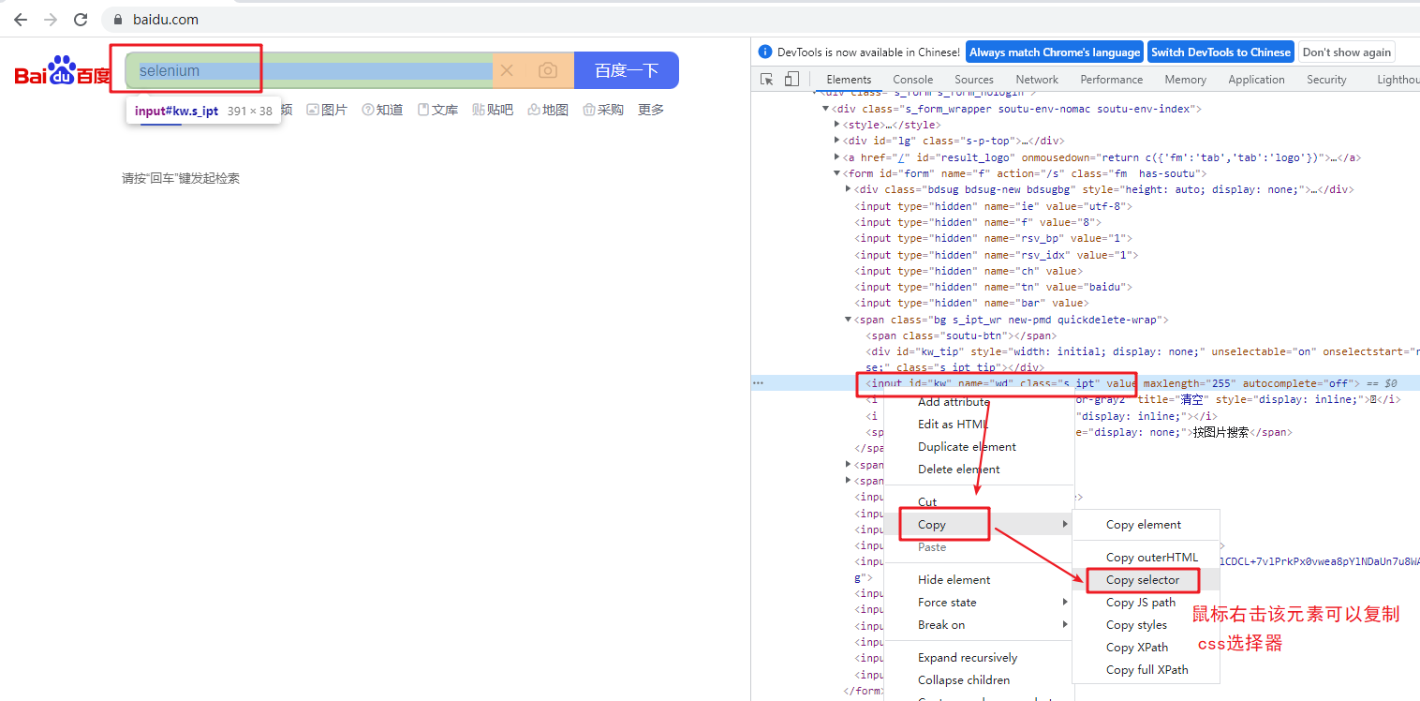Reload the baidu.com page

pos(81,19)
